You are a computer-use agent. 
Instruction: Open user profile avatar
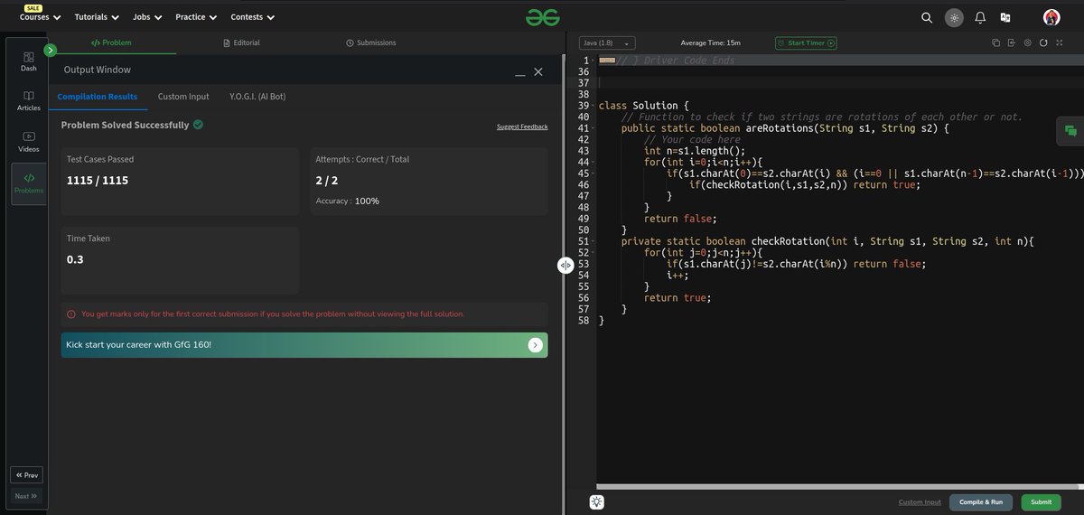point(1051,17)
